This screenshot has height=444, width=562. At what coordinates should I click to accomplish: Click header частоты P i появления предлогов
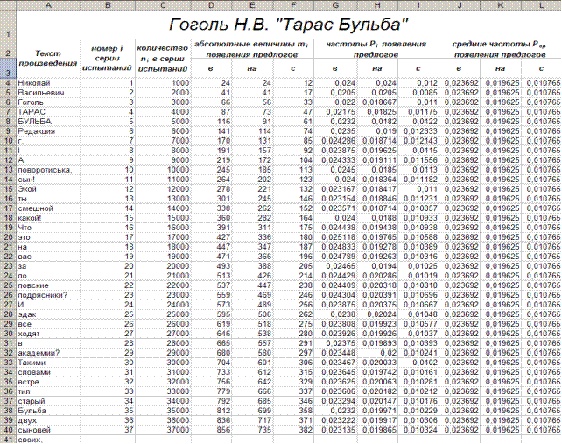(x=376, y=49)
